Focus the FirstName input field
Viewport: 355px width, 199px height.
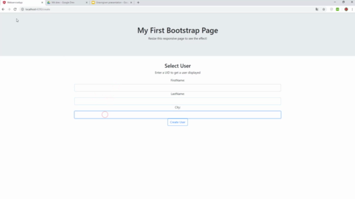(177, 88)
